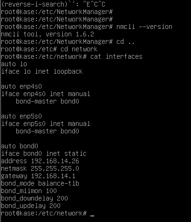
Task: Click the 'auto enp4s0' line
Action: coord(21,86)
